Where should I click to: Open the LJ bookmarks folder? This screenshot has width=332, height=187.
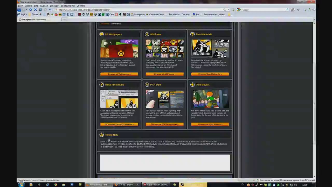pos(231,14)
